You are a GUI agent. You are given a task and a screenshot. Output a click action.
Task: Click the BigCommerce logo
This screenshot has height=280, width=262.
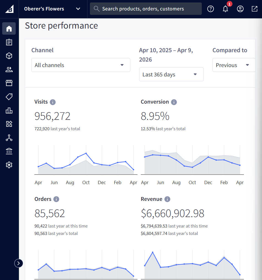pos(9,9)
